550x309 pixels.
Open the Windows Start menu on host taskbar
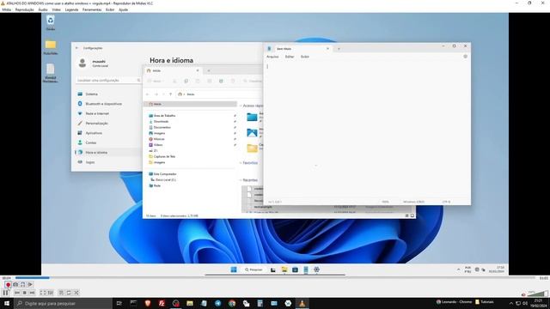pyautogui.click(x=6, y=303)
